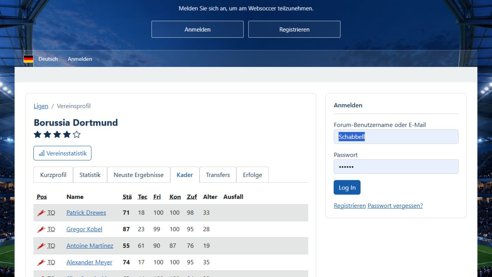Click goalkeeper glove icon beside Gregor Kobel
The height and width of the screenshot is (277, 492).
(41, 230)
